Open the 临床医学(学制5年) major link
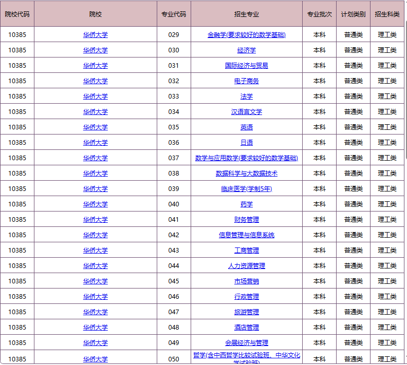This screenshot has width=407, height=365. 246,189
